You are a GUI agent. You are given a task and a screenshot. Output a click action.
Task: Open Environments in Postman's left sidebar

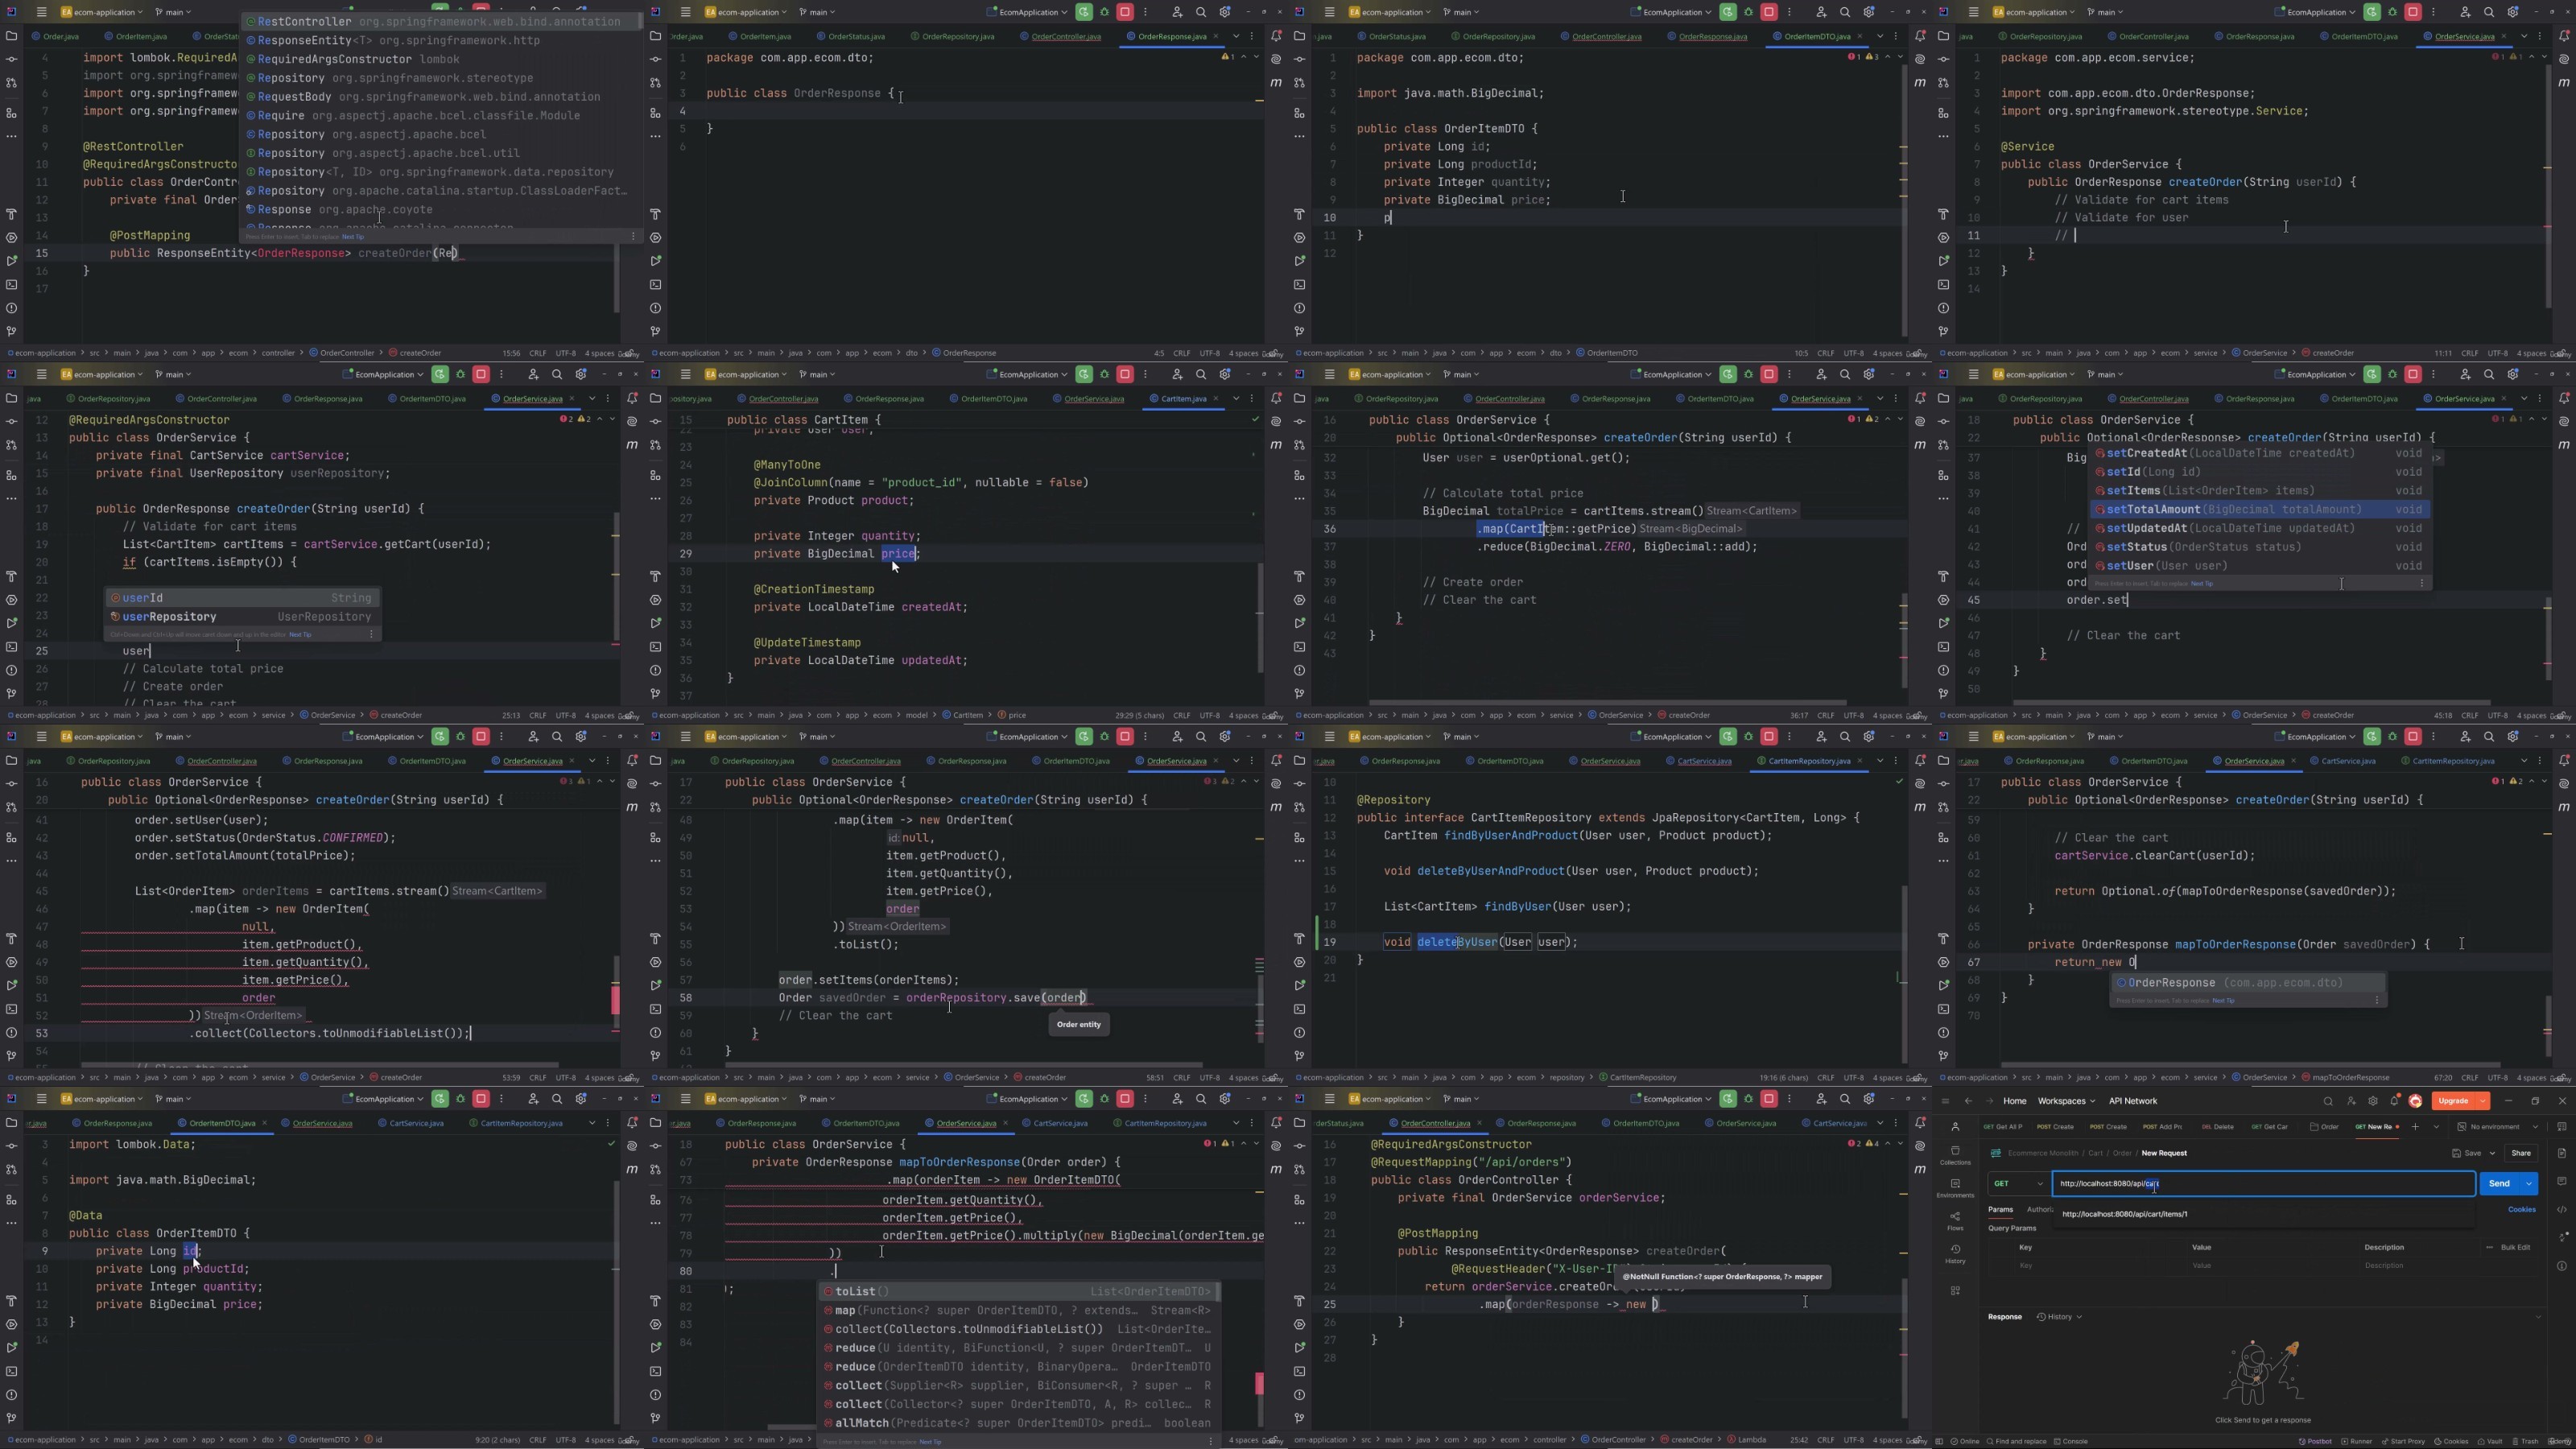pos(1955,1188)
